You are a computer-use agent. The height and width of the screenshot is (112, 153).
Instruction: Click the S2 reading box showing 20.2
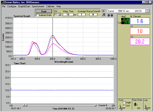(140, 42)
